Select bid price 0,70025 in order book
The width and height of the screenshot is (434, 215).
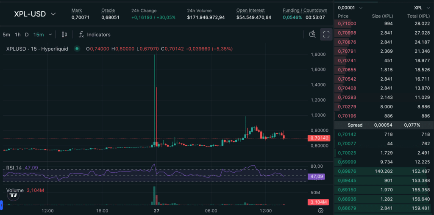click(347, 152)
